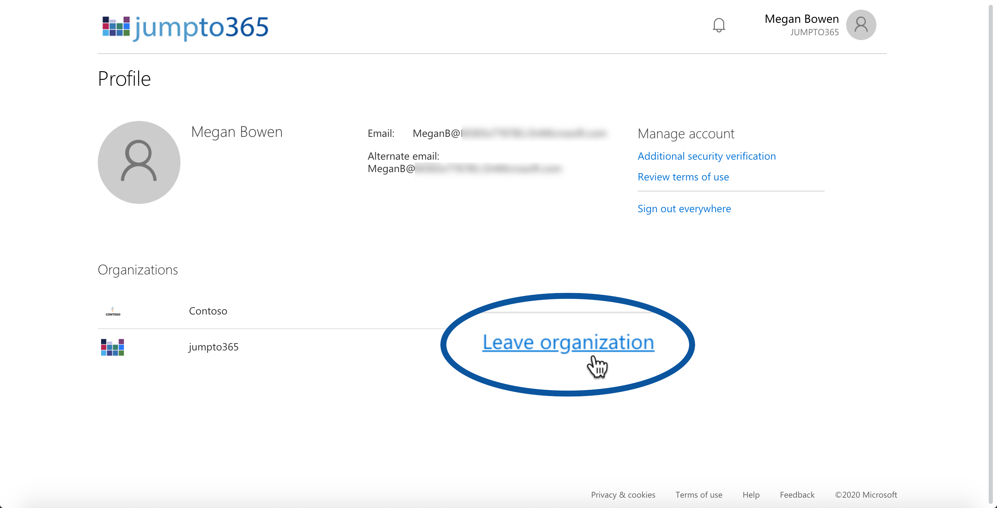Click the Leave organization link
Image resolution: width=997 pixels, height=508 pixels.
tap(568, 343)
